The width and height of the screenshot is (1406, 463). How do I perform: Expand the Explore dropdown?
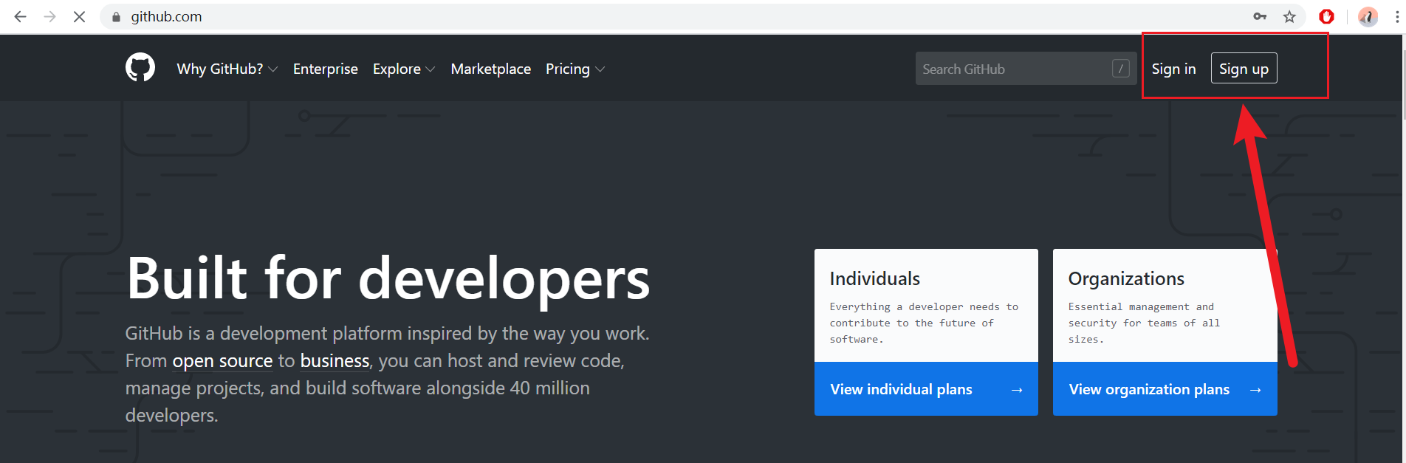(x=404, y=69)
